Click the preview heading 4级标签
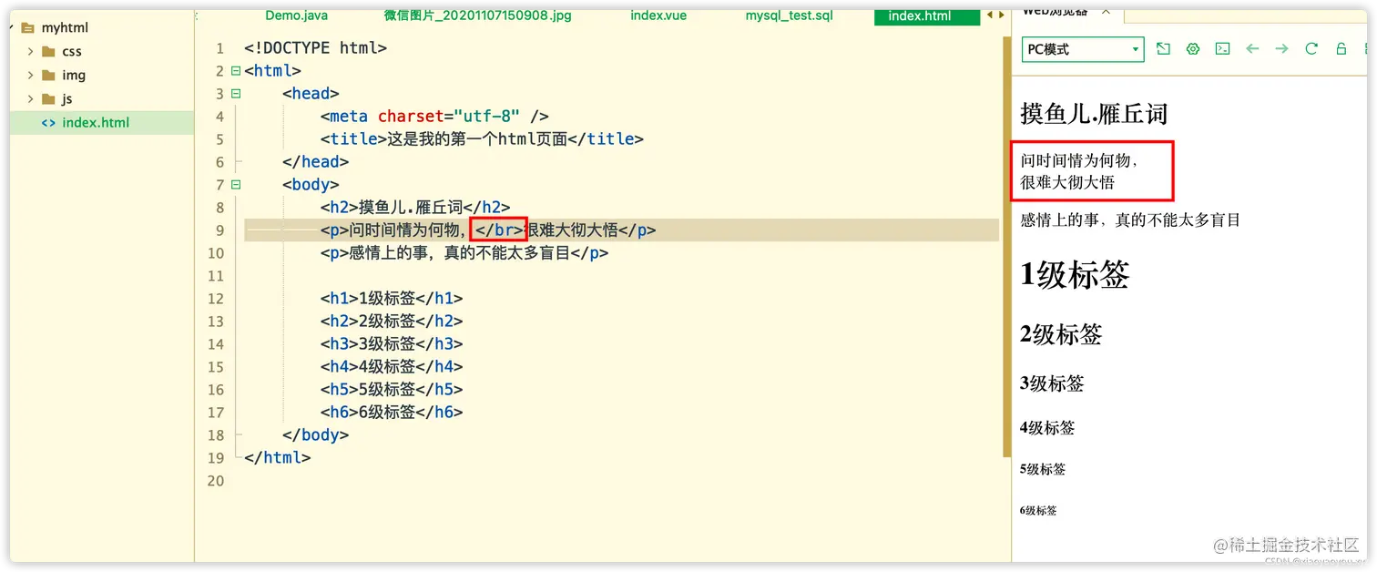Screen dimensions: 1377x572 1047,427
